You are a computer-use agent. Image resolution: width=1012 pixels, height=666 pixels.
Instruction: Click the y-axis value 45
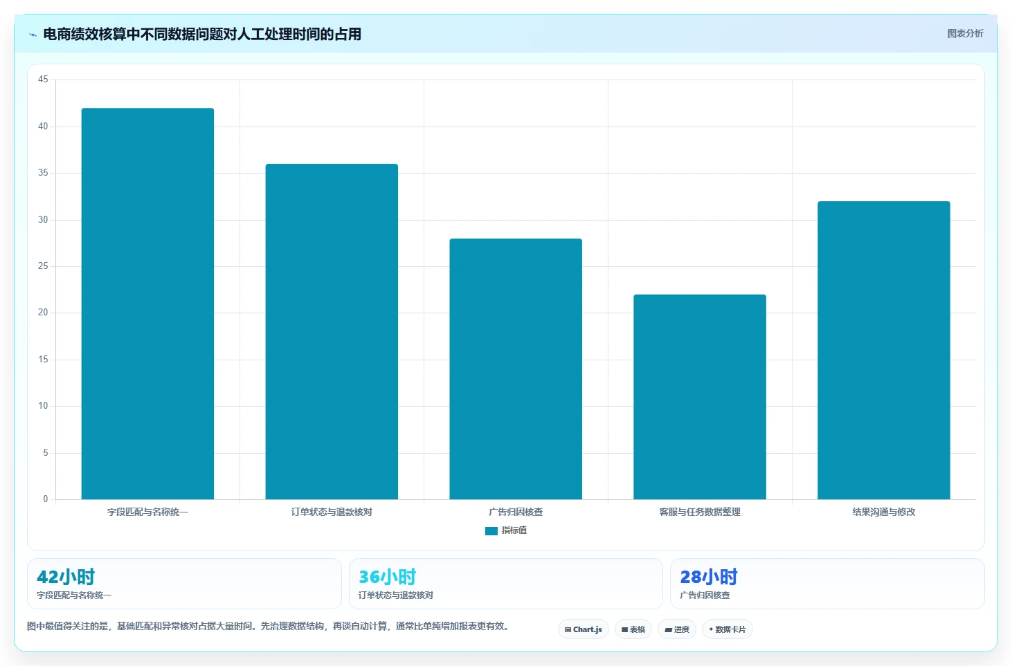pyautogui.click(x=43, y=80)
